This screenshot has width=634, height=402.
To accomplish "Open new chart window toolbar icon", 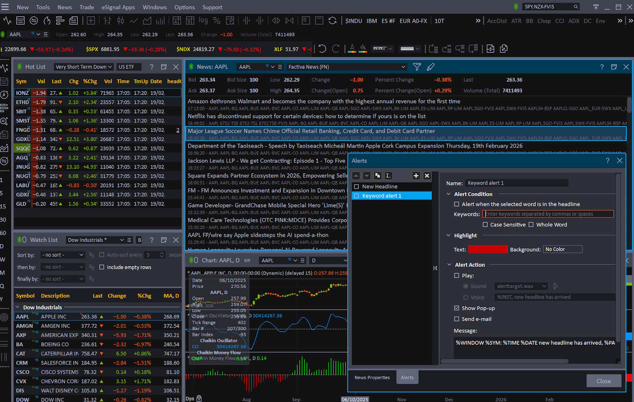I will tap(7, 21).
